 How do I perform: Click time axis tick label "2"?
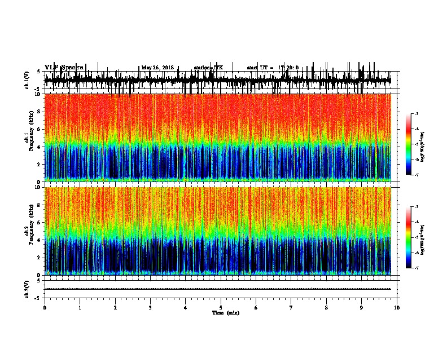pos(115,308)
